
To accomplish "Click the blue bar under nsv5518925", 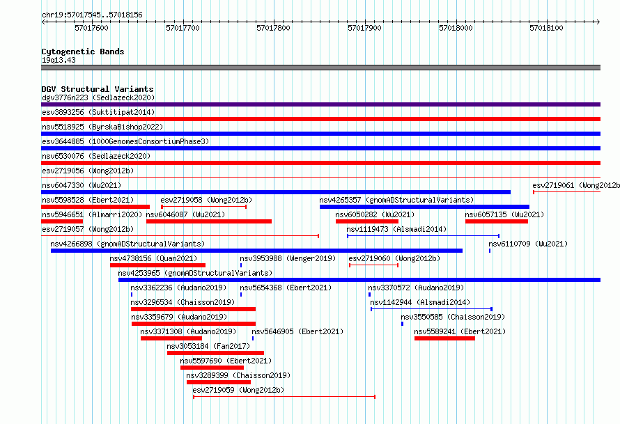I will coord(320,134).
